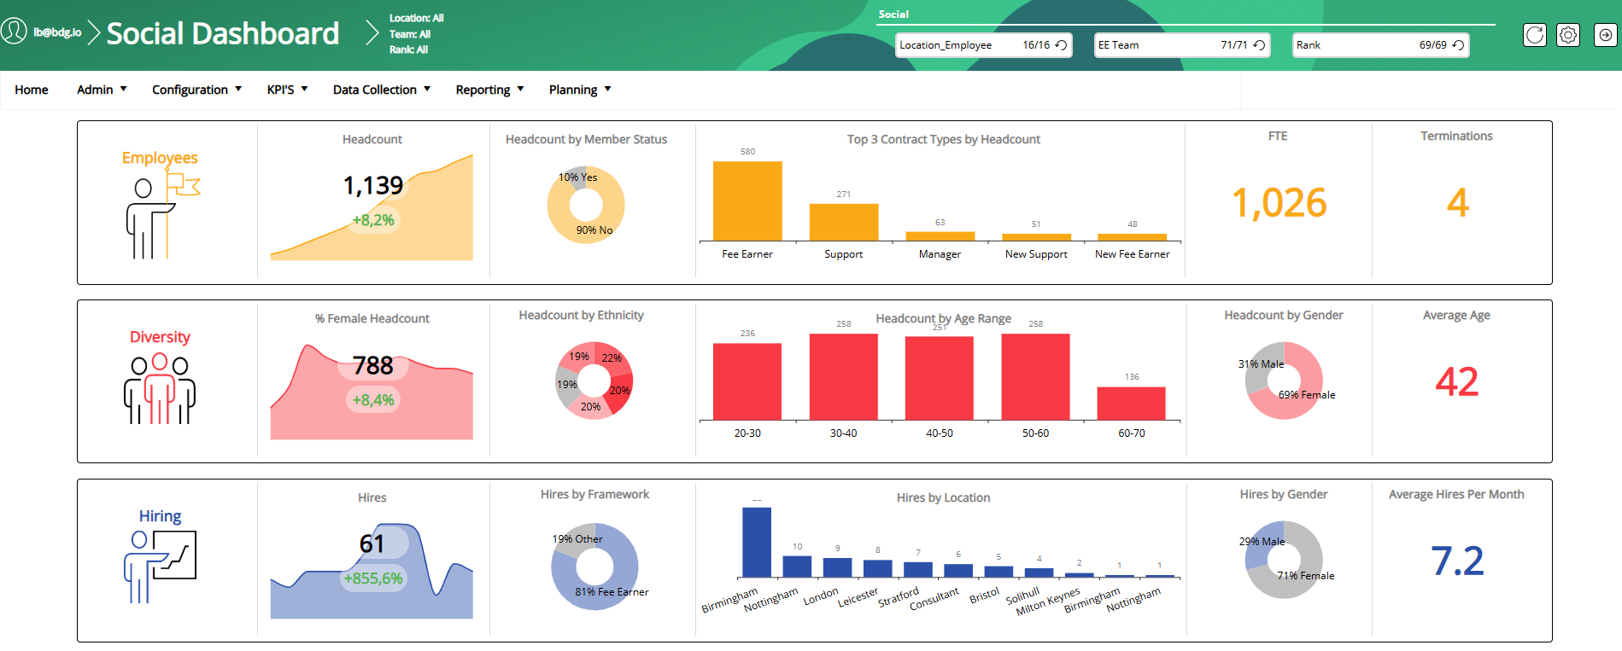Image resolution: width=1622 pixels, height=651 pixels.
Task: Reset the Location_Employee filter
Action: [1061, 45]
